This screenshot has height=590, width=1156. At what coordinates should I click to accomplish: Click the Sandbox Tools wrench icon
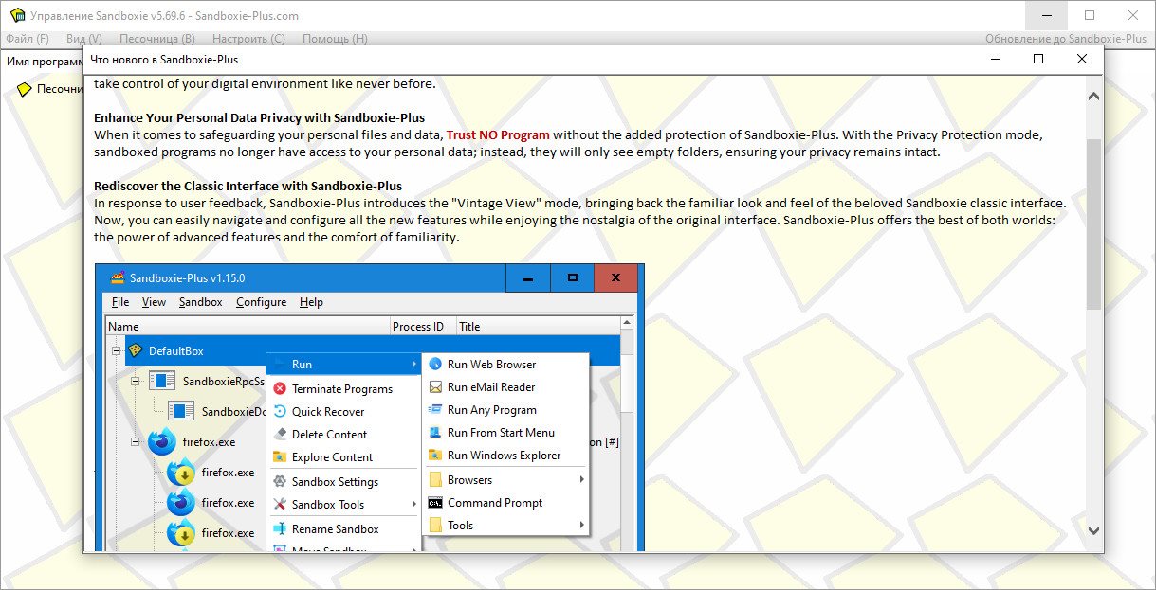[x=280, y=504]
